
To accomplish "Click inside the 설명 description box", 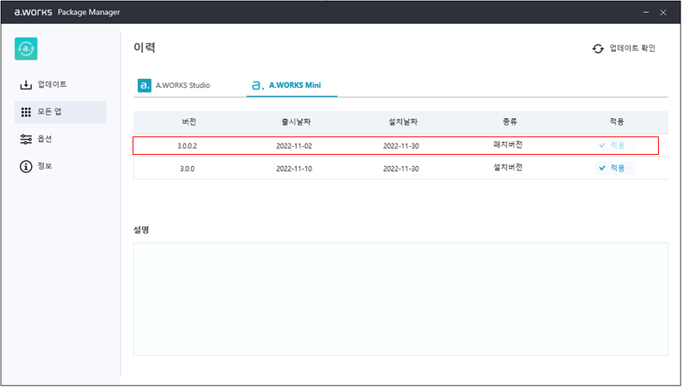I will coord(401,299).
